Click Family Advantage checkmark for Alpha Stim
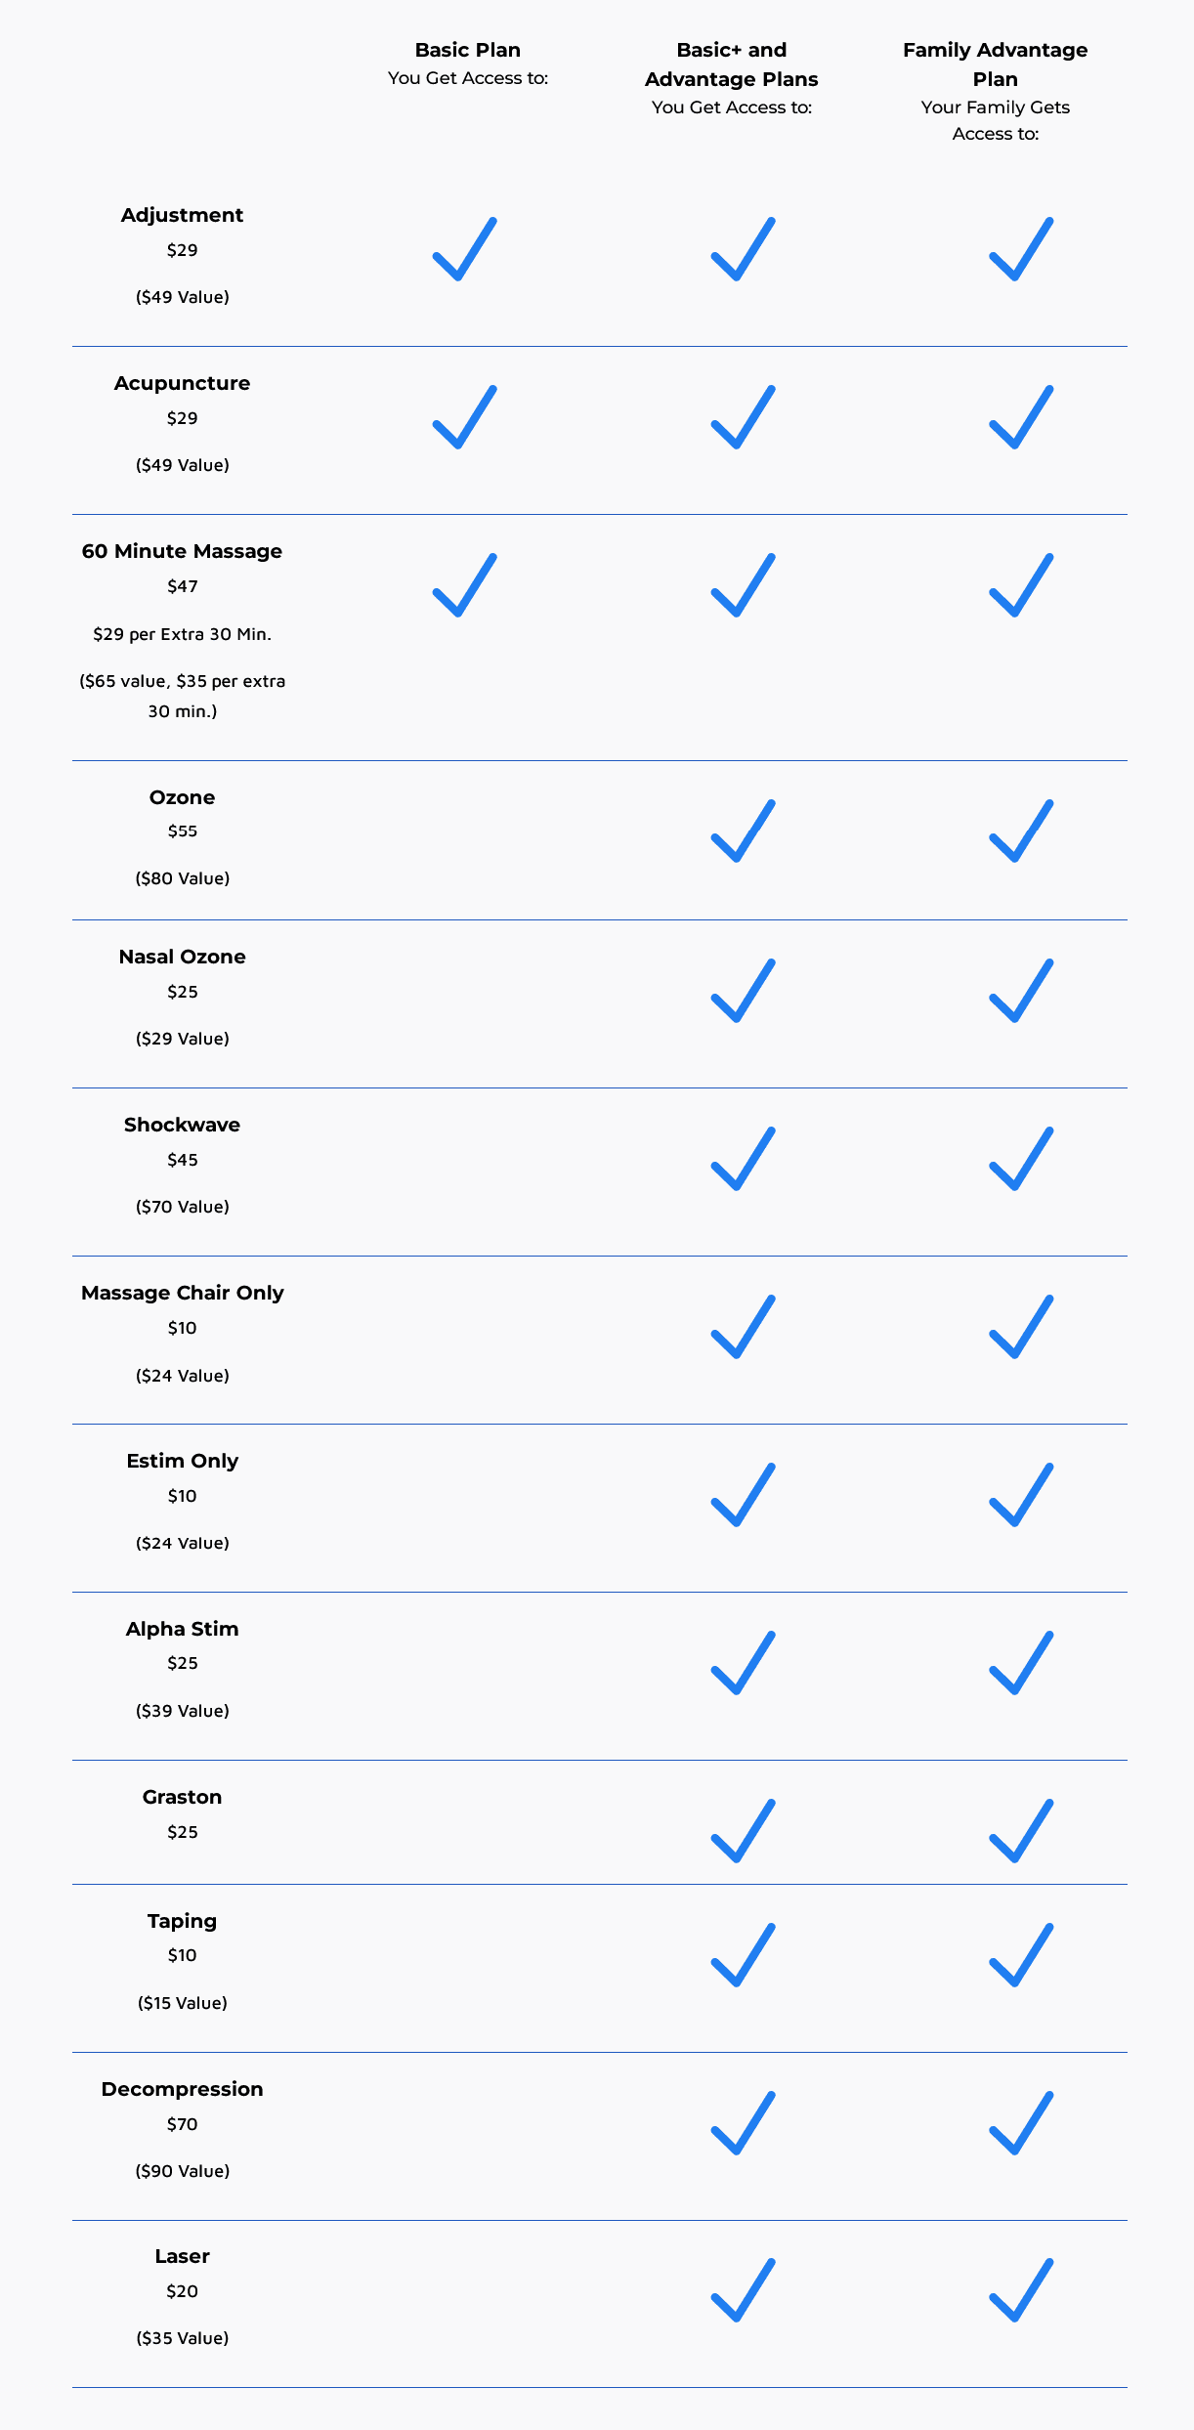1194x2430 pixels. 1021,1663
